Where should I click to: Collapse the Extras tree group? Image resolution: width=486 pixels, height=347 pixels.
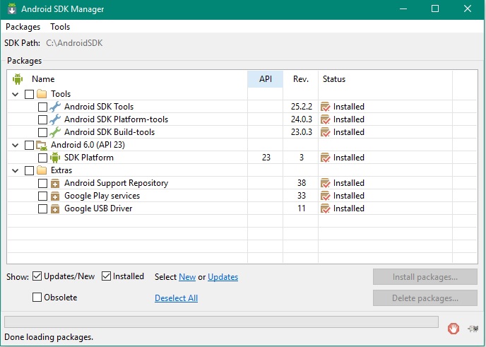(16, 170)
